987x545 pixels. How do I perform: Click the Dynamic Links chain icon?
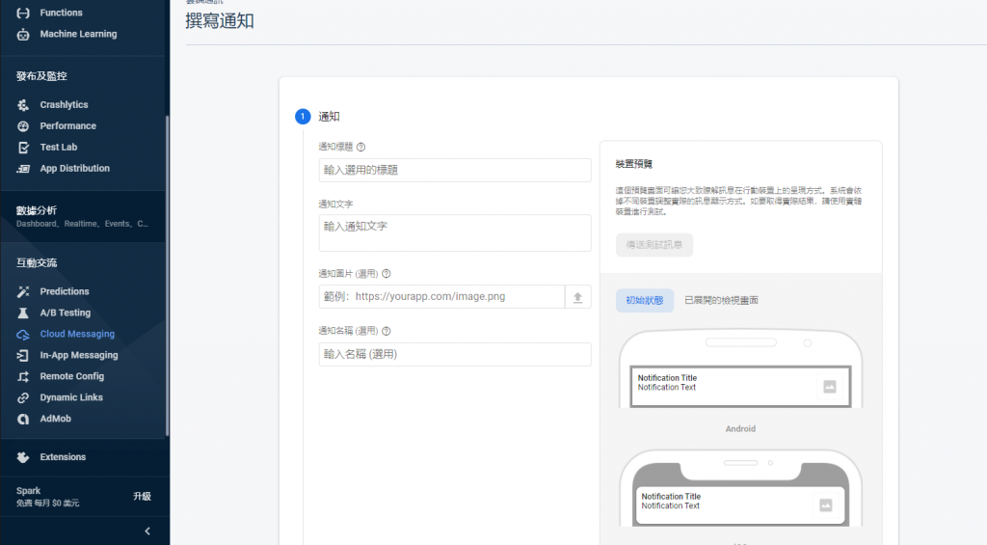point(23,397)
